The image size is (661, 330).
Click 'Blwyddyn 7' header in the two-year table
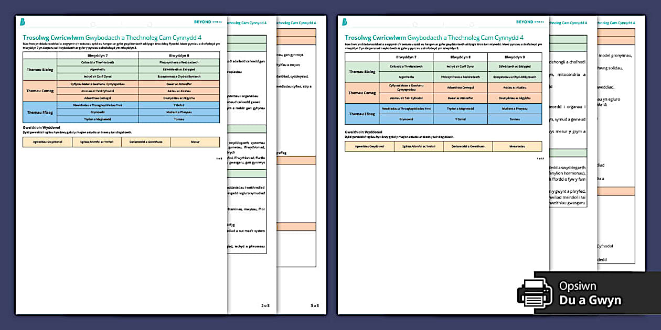tap(98, 55)
